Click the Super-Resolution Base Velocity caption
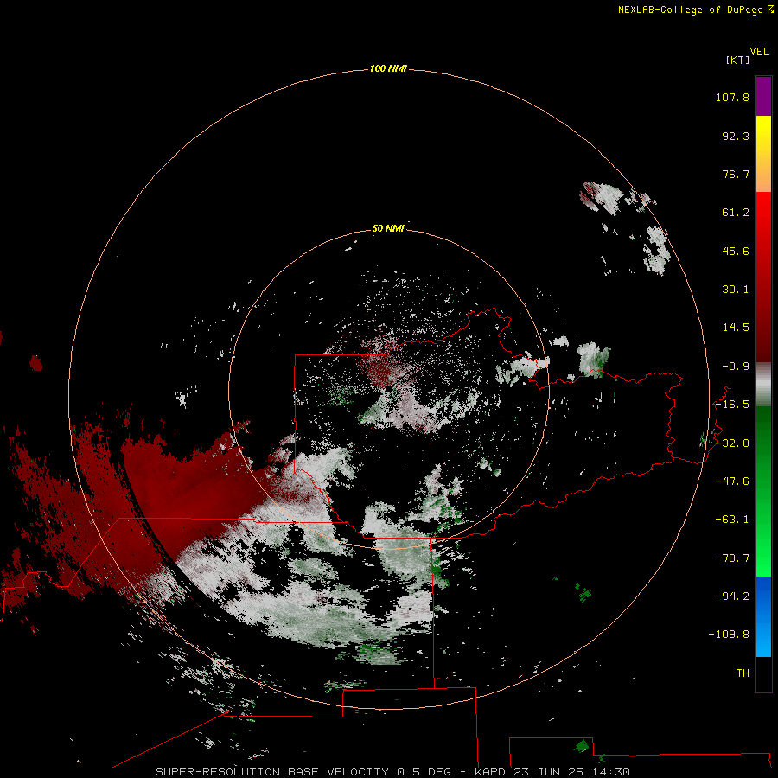The image size is (778, 778). tap(393, 772)
